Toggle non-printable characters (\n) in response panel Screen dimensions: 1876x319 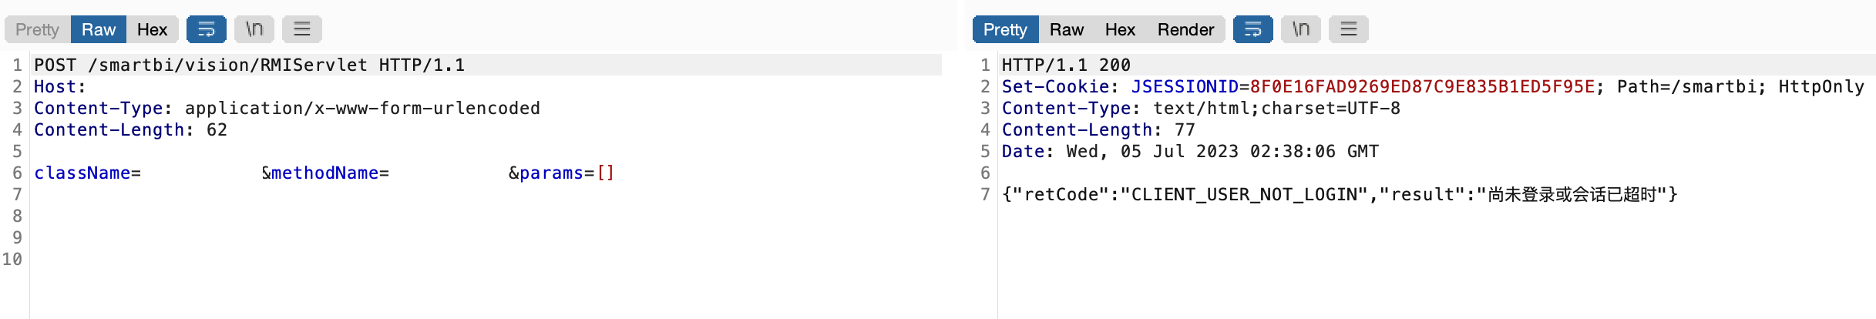click(x=1301, y=29)
